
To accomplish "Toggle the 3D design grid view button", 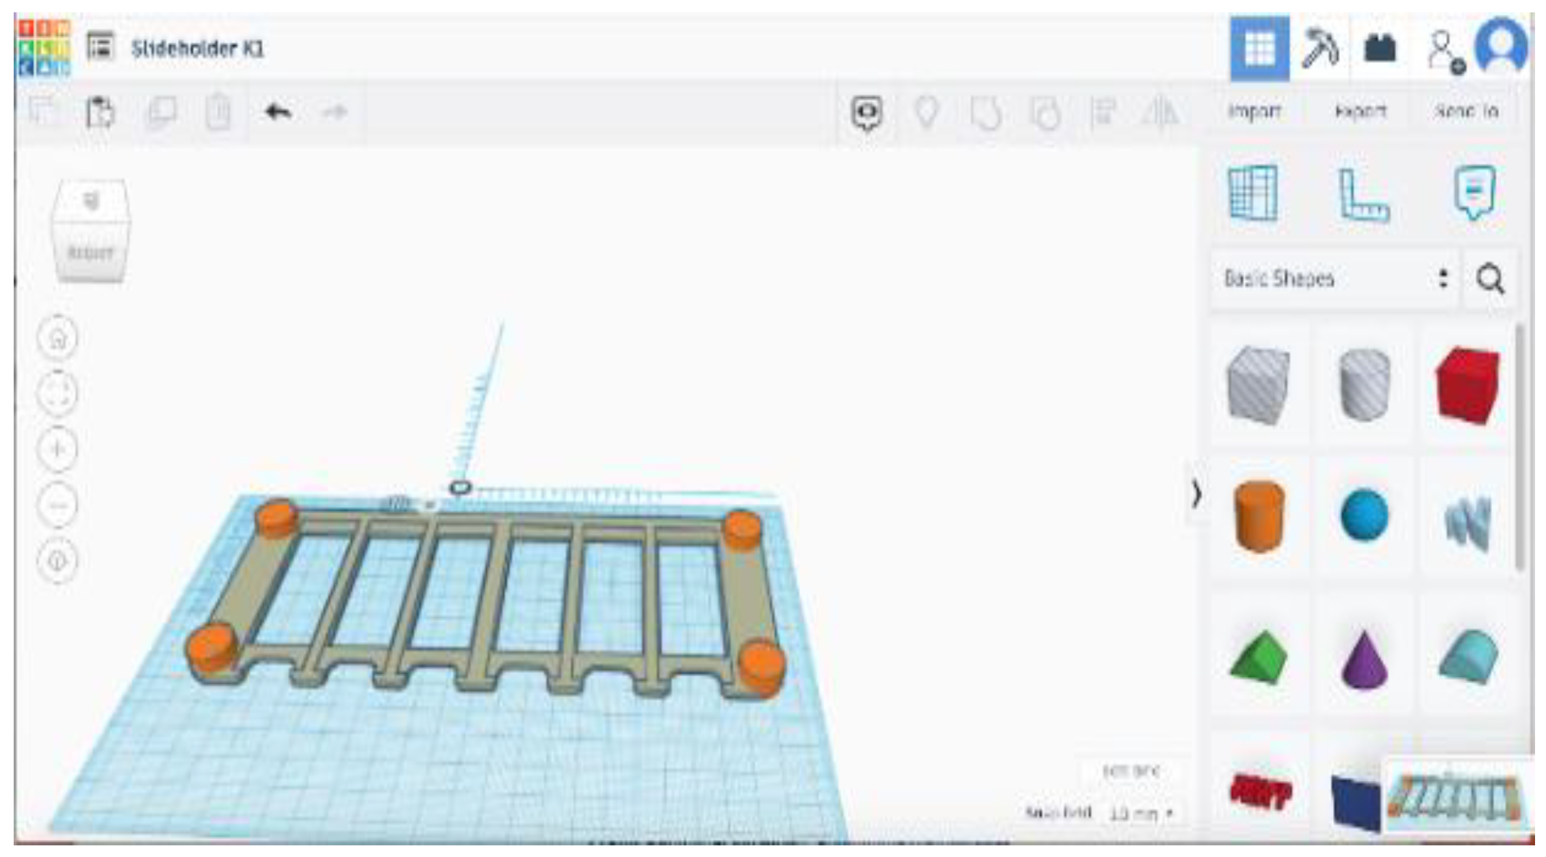I will pyautogui.click(x=1259, y=49).
